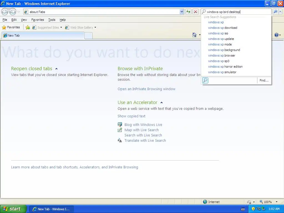The width and height of the screenshot is (284, 213).
Task: Click the Blog with Windows Live icon
Action: tap(120, 125)
